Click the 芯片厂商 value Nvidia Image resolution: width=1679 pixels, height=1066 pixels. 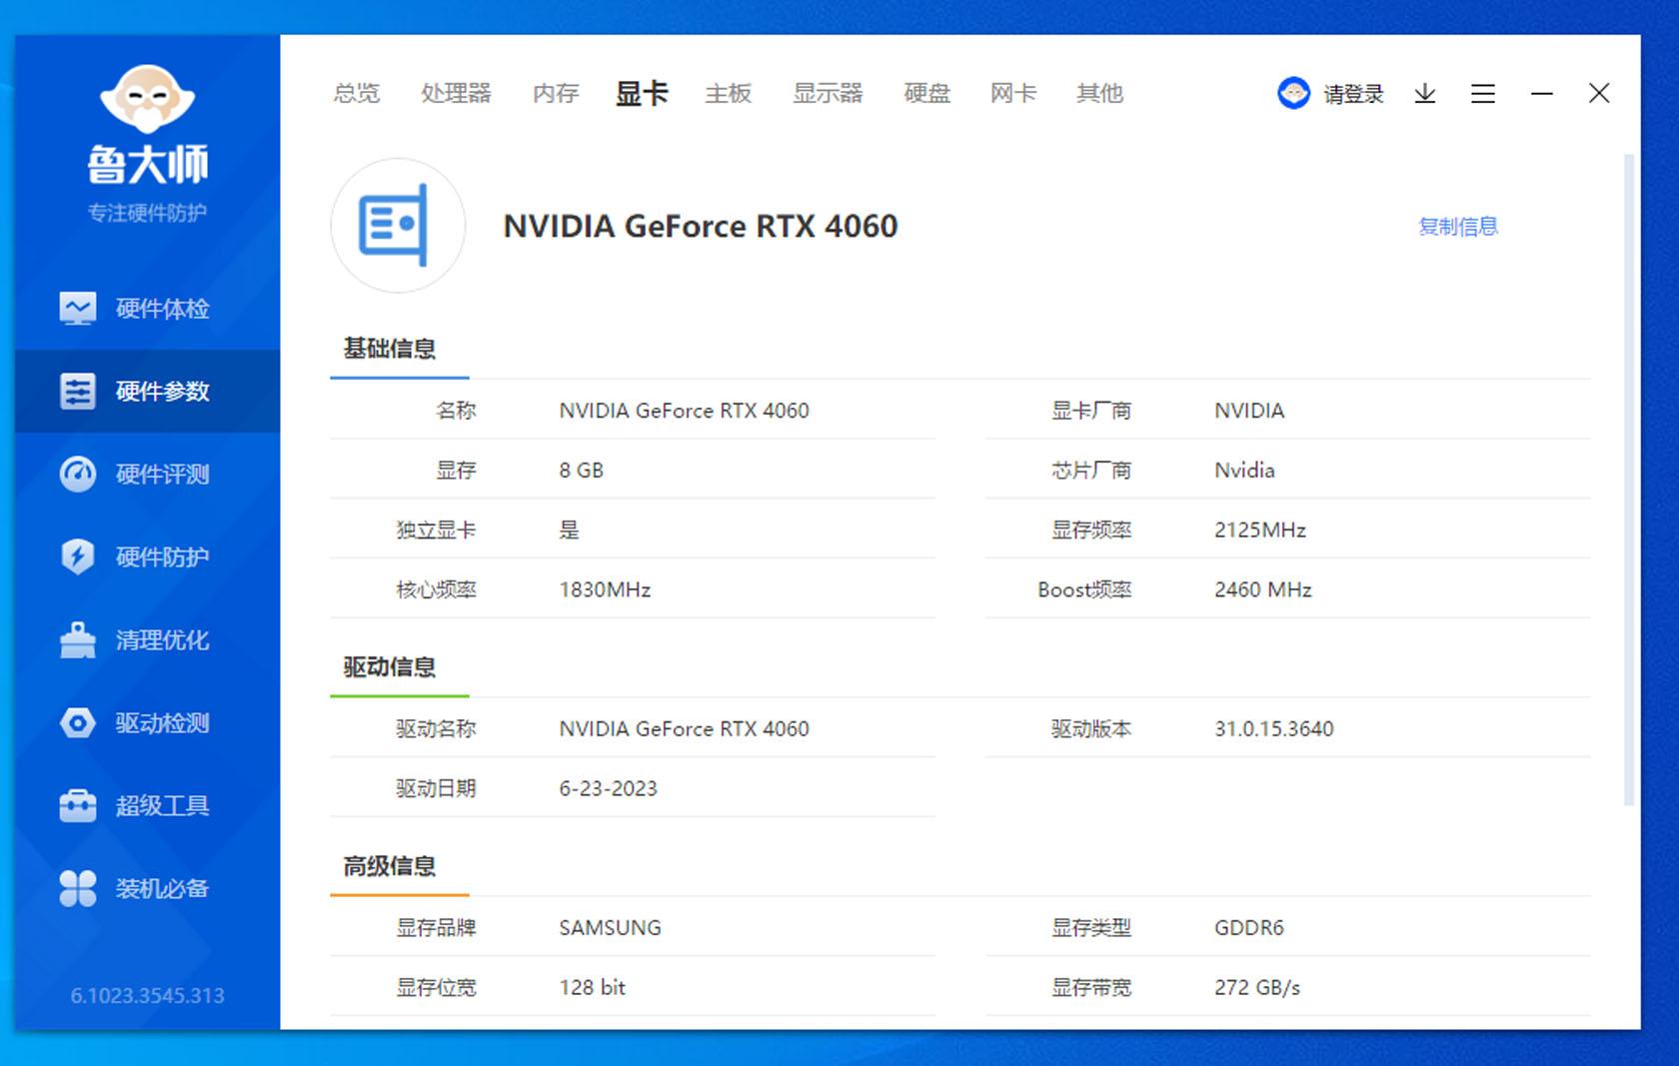click(x=1244, y=471)
